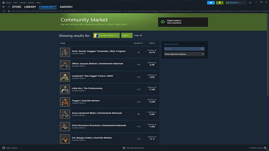Click the 54,71€ starting price

point(152,53)
